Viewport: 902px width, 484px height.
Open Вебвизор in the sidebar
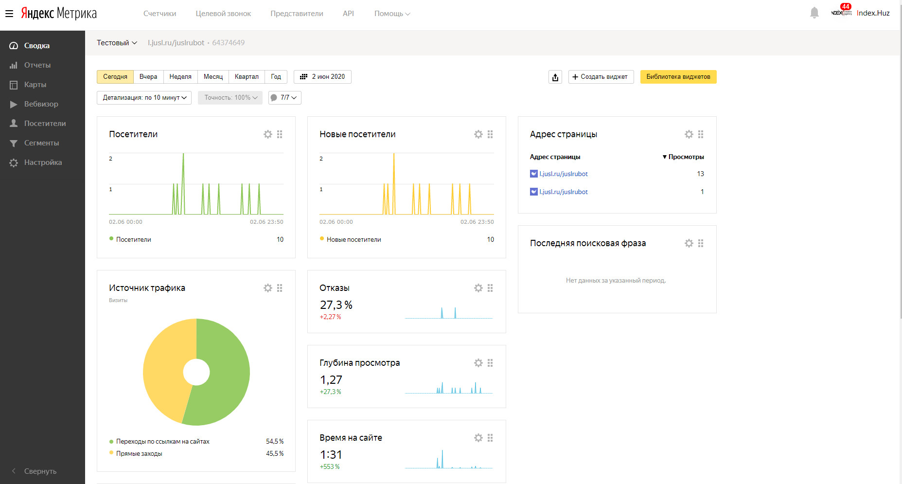[41, 104]
